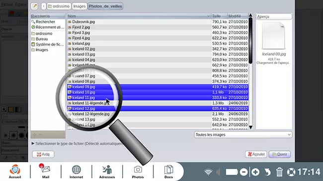Click the zoom-in plus icon
Screen dimensions: 323x181
(x=255, y=172)
